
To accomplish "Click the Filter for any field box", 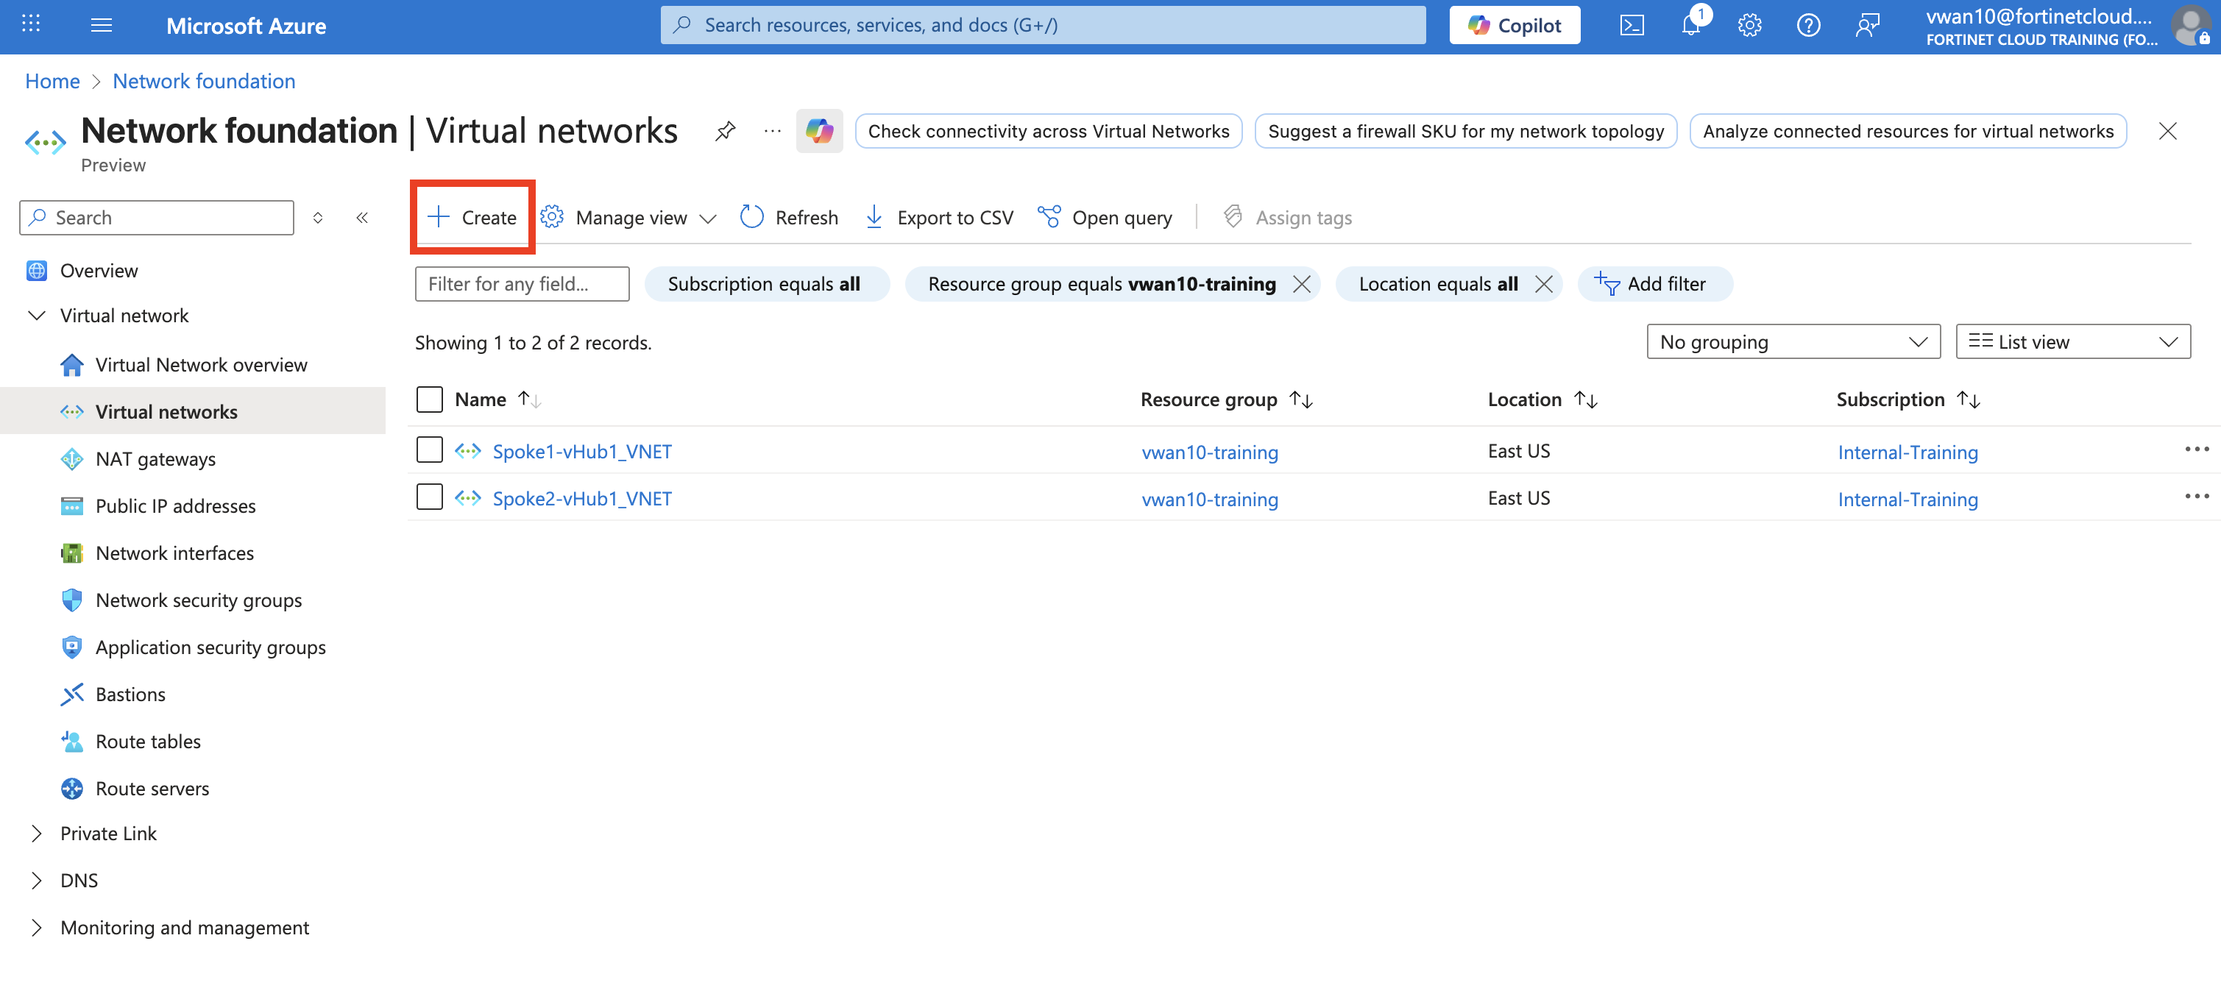I will (522, 285).
